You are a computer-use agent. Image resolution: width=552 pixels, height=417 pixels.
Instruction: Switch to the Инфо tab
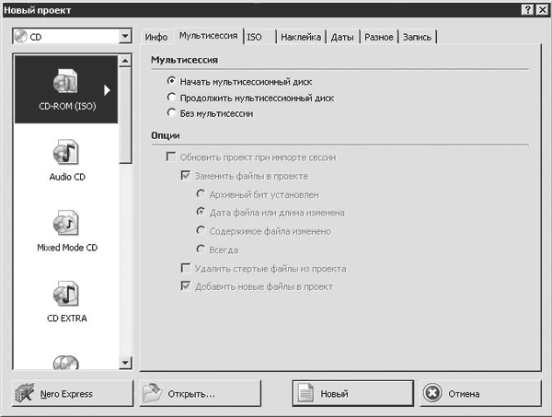click(x=156, y=37)
